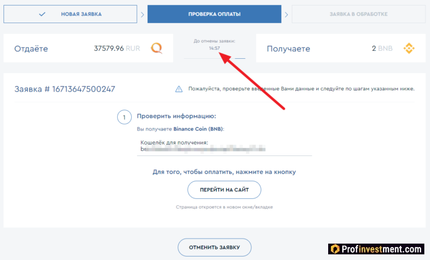Image resolution: width=430 pixels, height=260 pixels.
Task: Click note Страница откроется в новом окне
Action: point(224,207)
